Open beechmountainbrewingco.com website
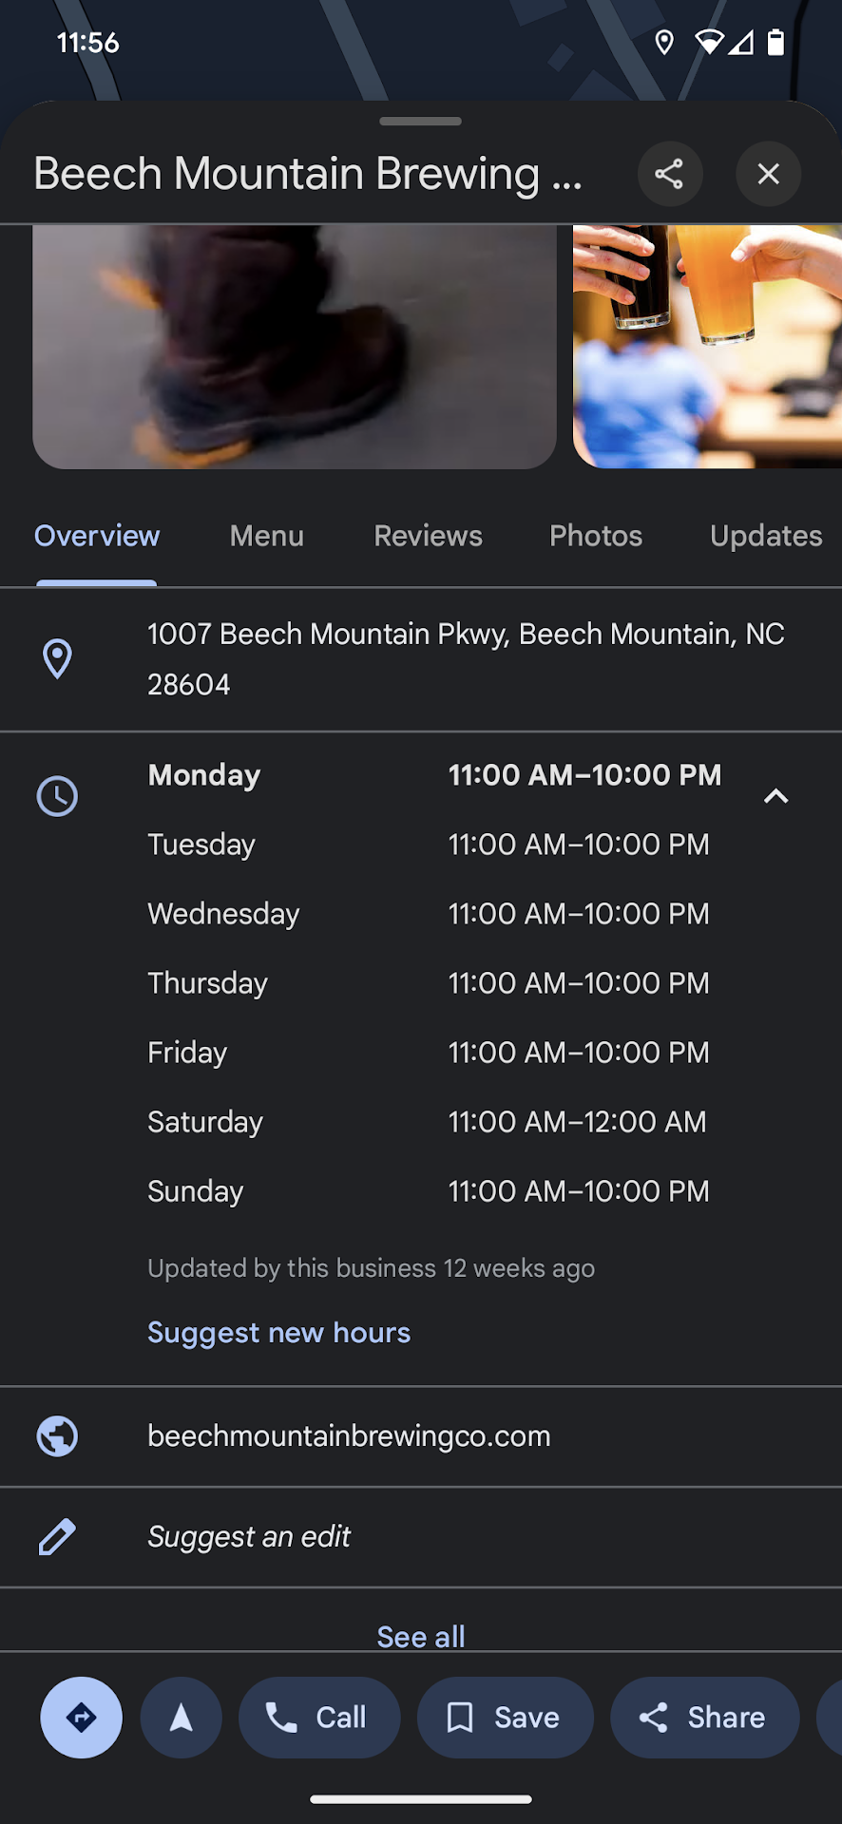Image resolution: width=842 pixels, height=1824 pixels. (349, 1435)
